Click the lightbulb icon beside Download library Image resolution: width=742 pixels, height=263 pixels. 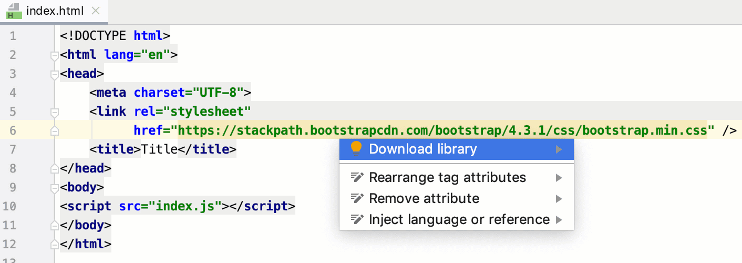point(356,149)
